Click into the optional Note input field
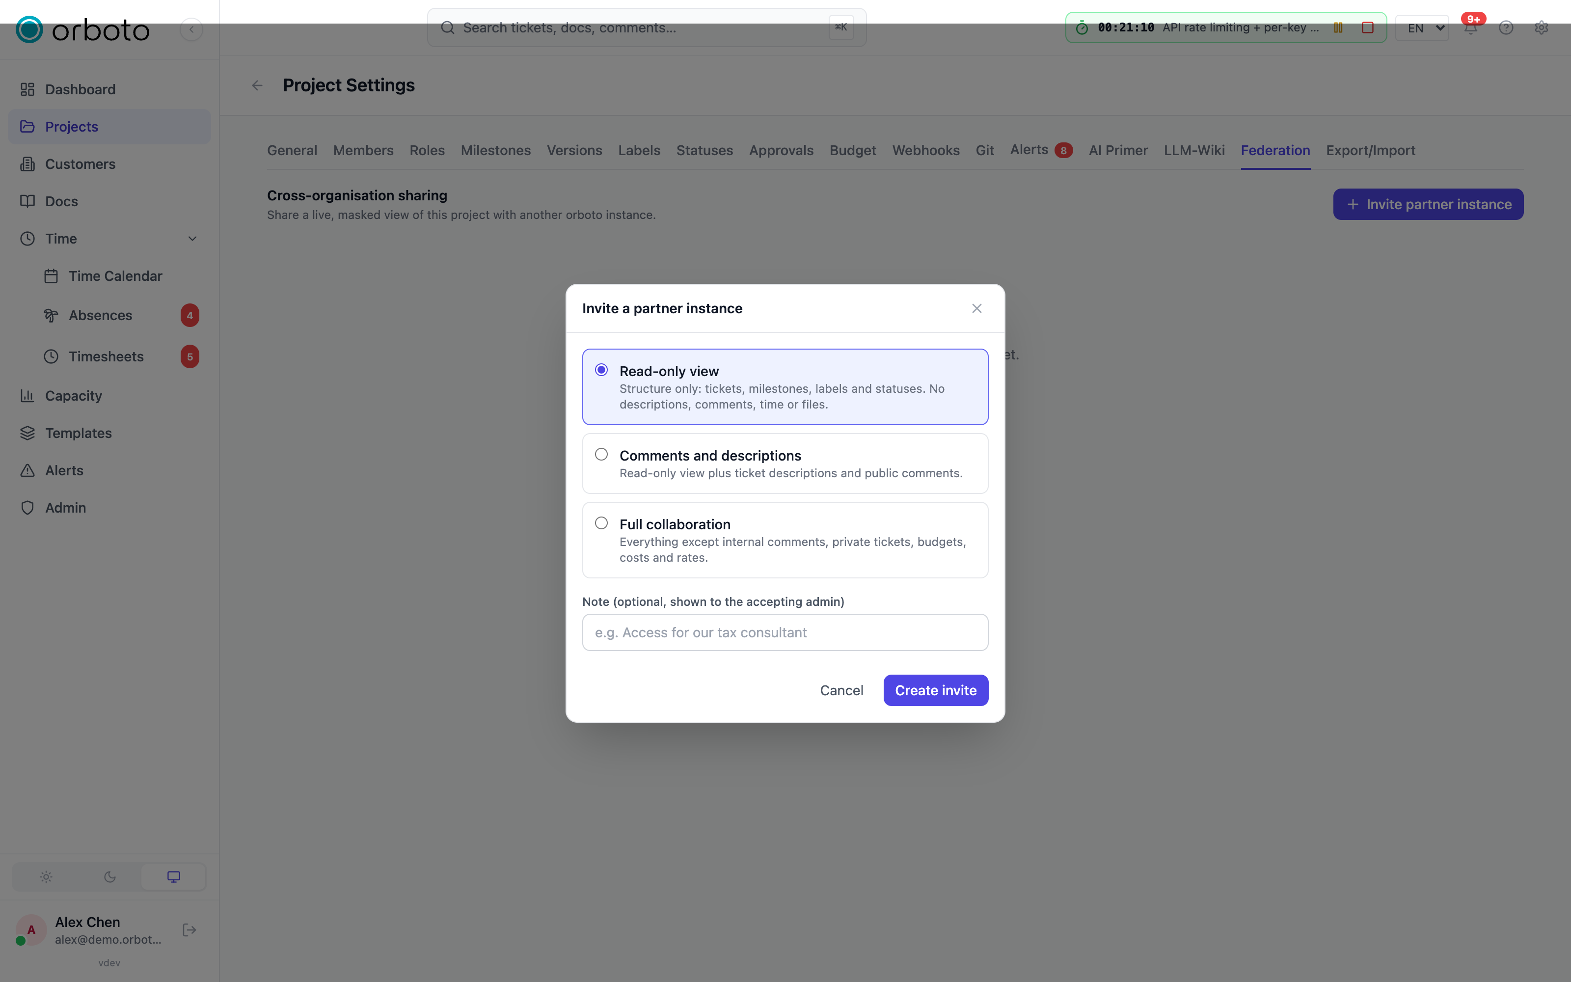This screenshot has width=1571, height=982. point(785,632)
